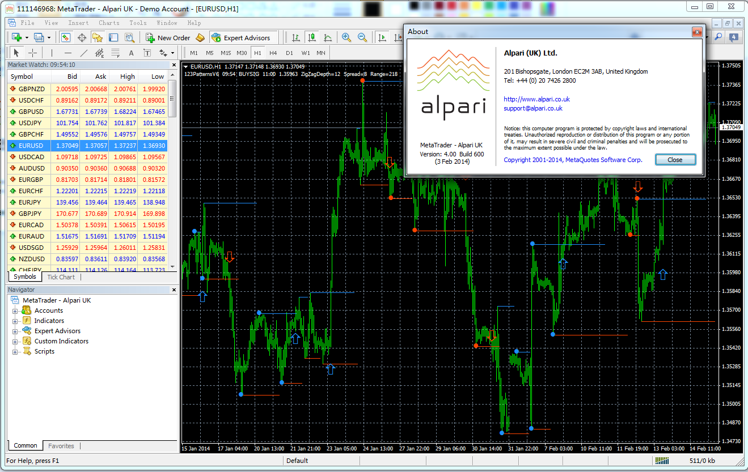
Task: Zoom in on the chart
Action: coord(346,37)
